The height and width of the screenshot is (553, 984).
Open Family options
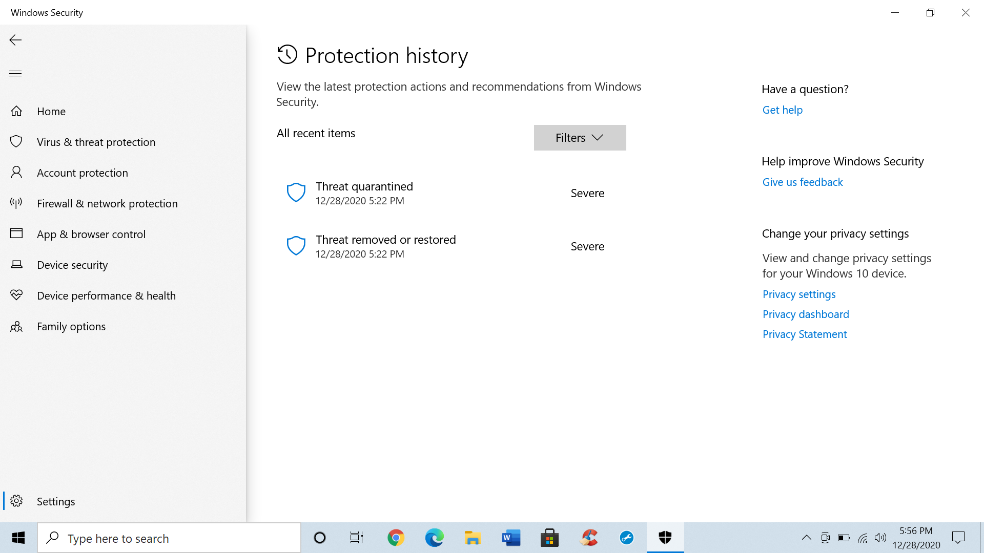[123, 326]
